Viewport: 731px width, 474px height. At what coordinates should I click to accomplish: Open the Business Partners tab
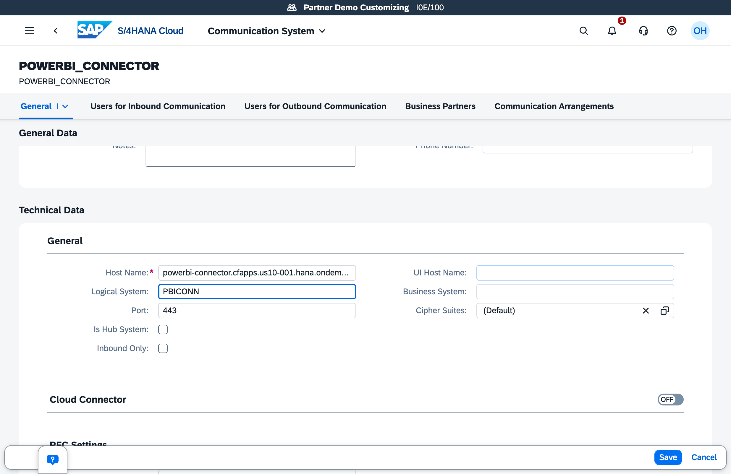tap(440, 106)
